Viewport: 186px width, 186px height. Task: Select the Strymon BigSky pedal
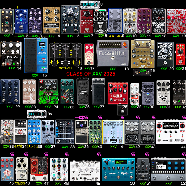point(119,170)
